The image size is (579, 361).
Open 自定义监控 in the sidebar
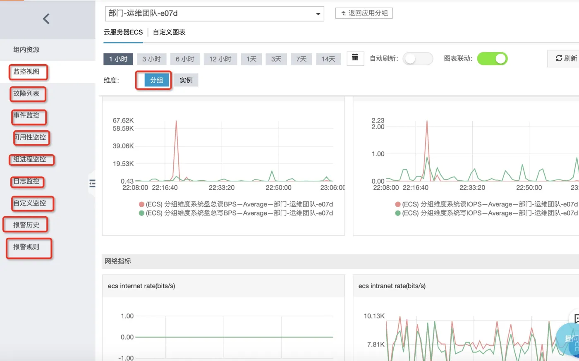coord(30,203)
